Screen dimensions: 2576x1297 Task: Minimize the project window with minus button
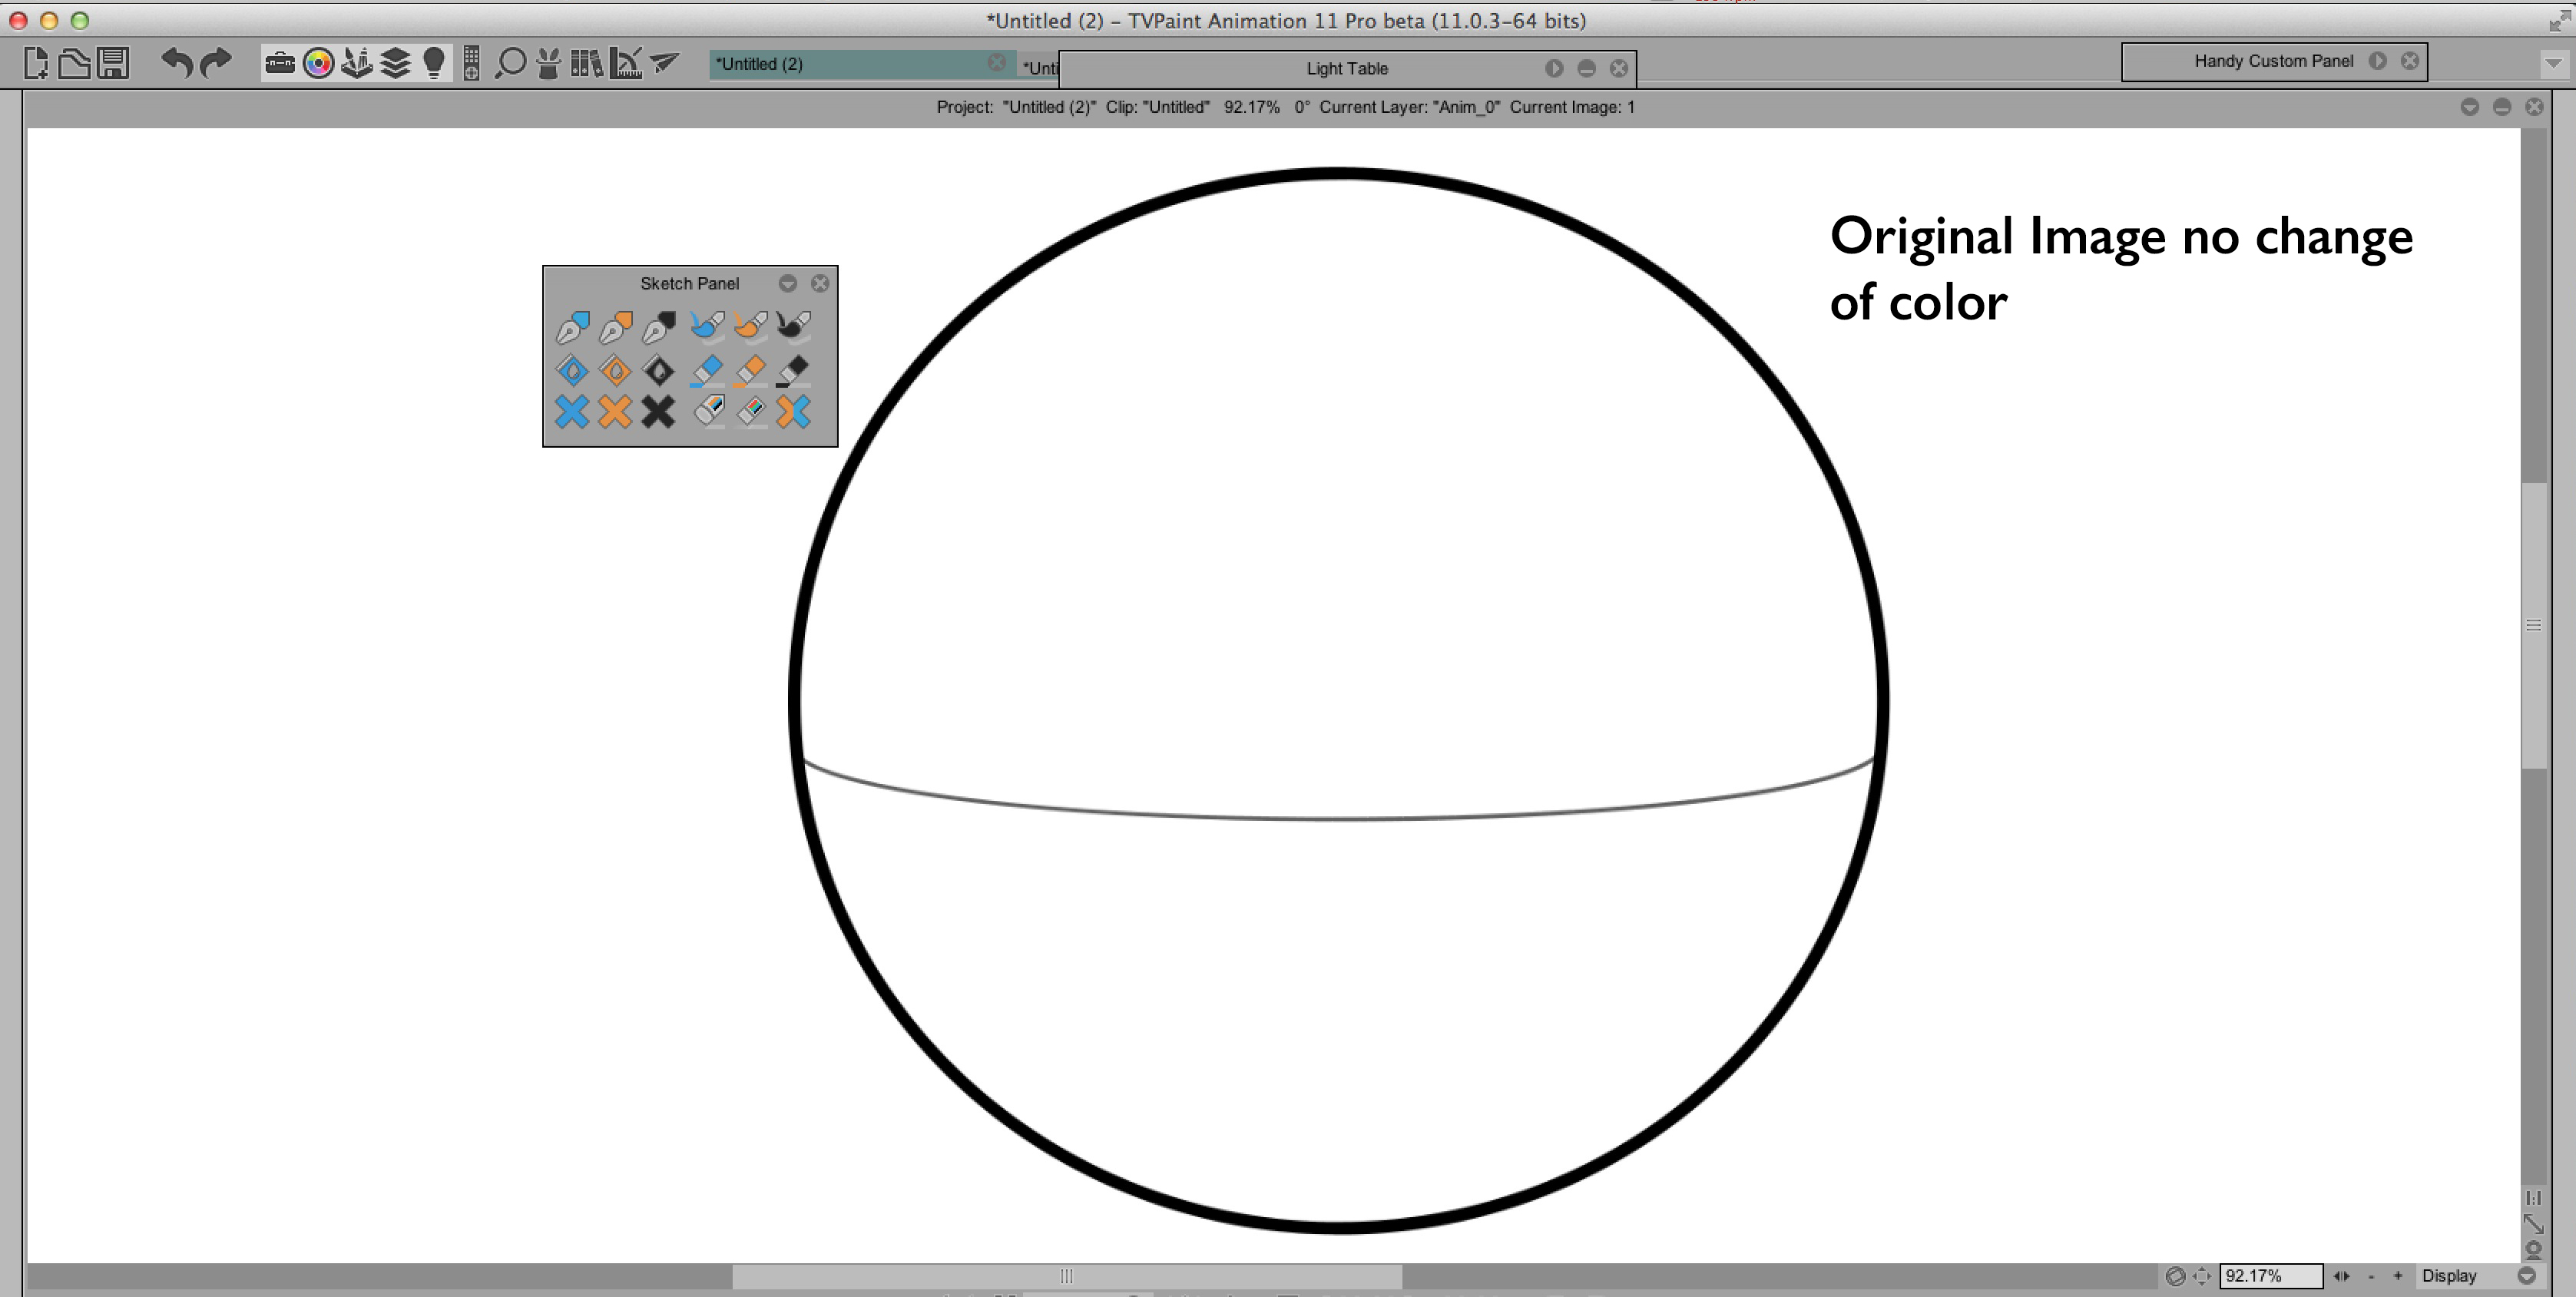(2502, 107)
